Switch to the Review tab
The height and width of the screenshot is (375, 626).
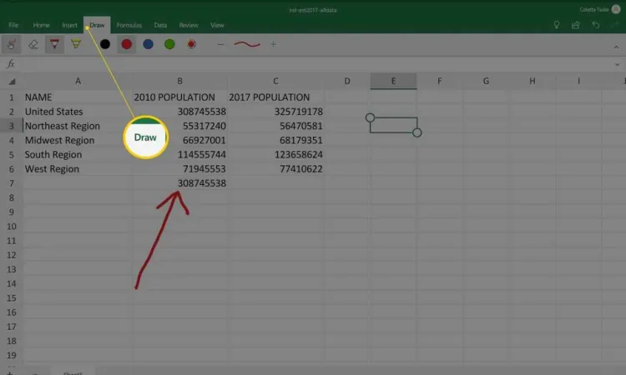point(189,25)
